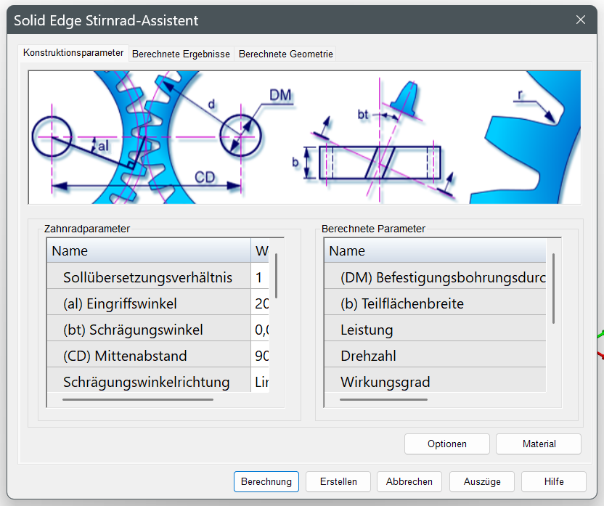Click the Name header in Zahnradparameter

pyautogui.click(x=149, y=250)
